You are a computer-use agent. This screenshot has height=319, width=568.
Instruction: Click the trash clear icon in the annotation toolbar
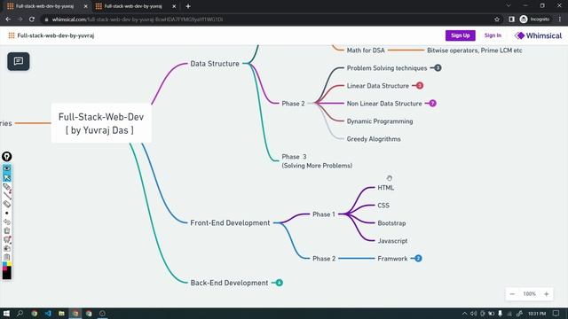pos(7,230)
